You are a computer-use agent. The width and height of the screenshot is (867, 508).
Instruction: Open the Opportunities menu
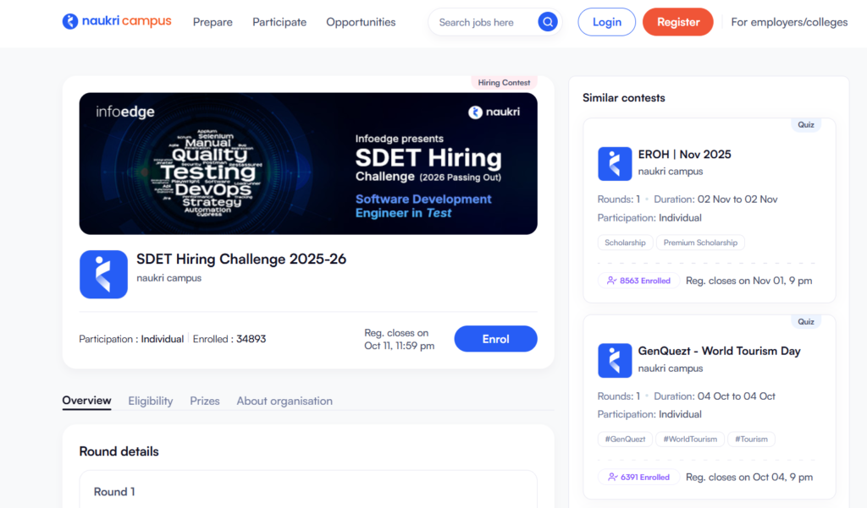click(361, 22)
